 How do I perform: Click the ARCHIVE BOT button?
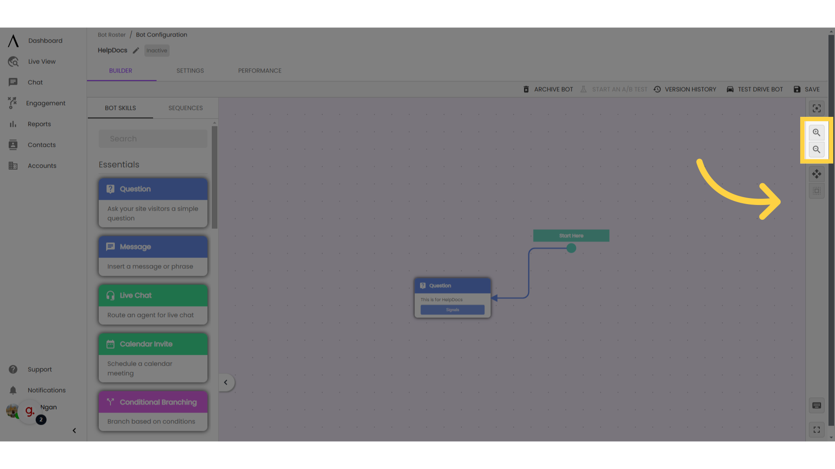(548, 89)
